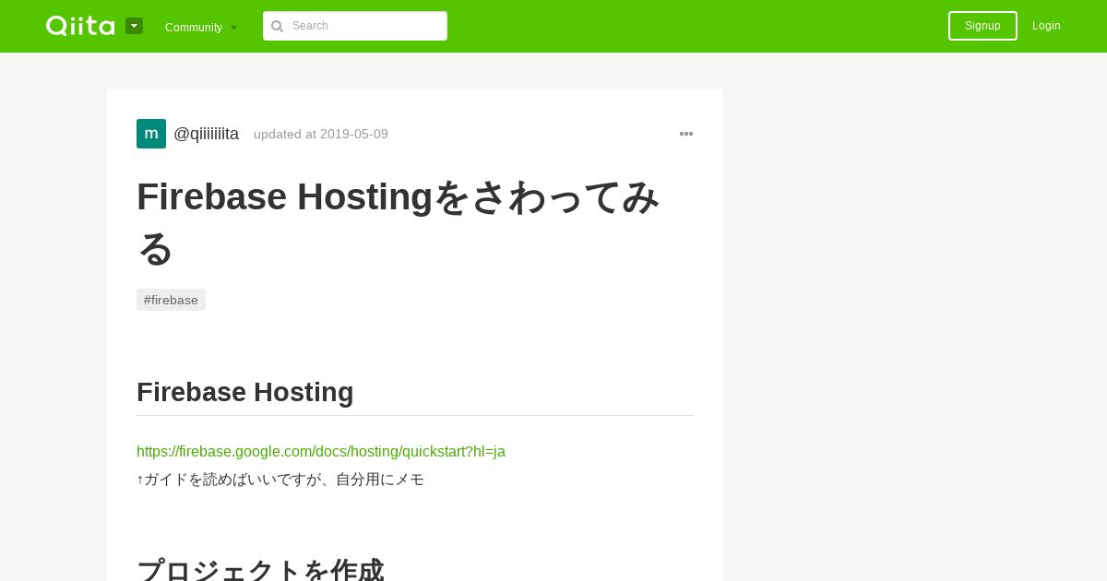This screenshot has height=581, width=1107.
Task: Open the Firebase hosting quickstart URL
Action: click(321, 452)
